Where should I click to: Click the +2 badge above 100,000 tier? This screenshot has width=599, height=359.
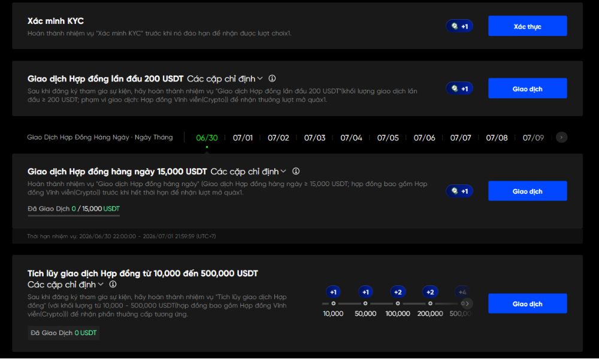click(x=398, y=292)
